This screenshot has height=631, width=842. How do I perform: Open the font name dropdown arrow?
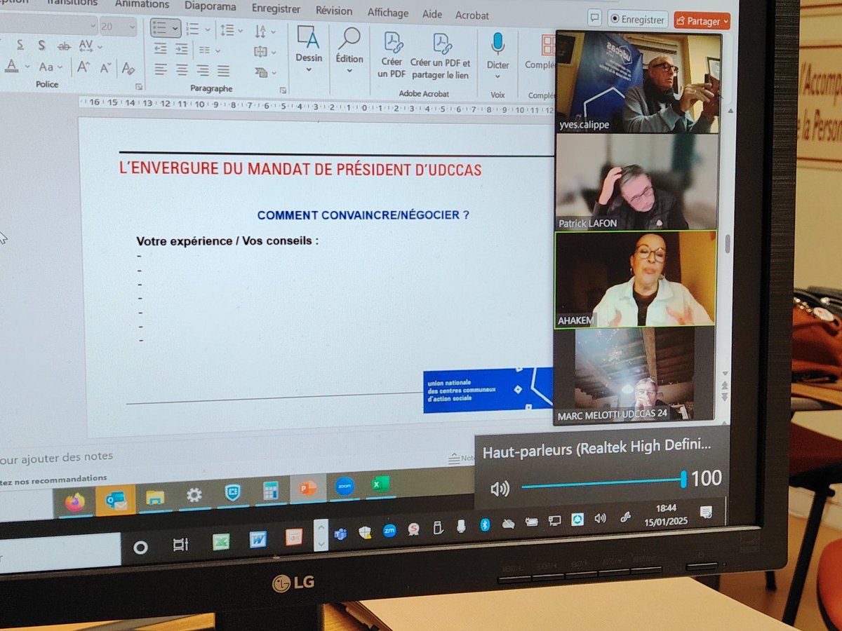point(93,26)
